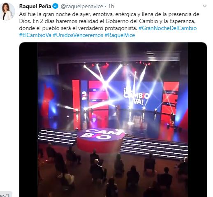Follow the #ElCambioVa hashtag
Image resolution: width=213 pixels, height=197 pixels.
(35, 35)
